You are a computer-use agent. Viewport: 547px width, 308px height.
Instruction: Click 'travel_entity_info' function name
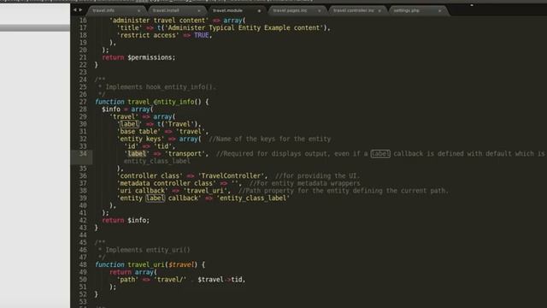(x=161, y=102)
